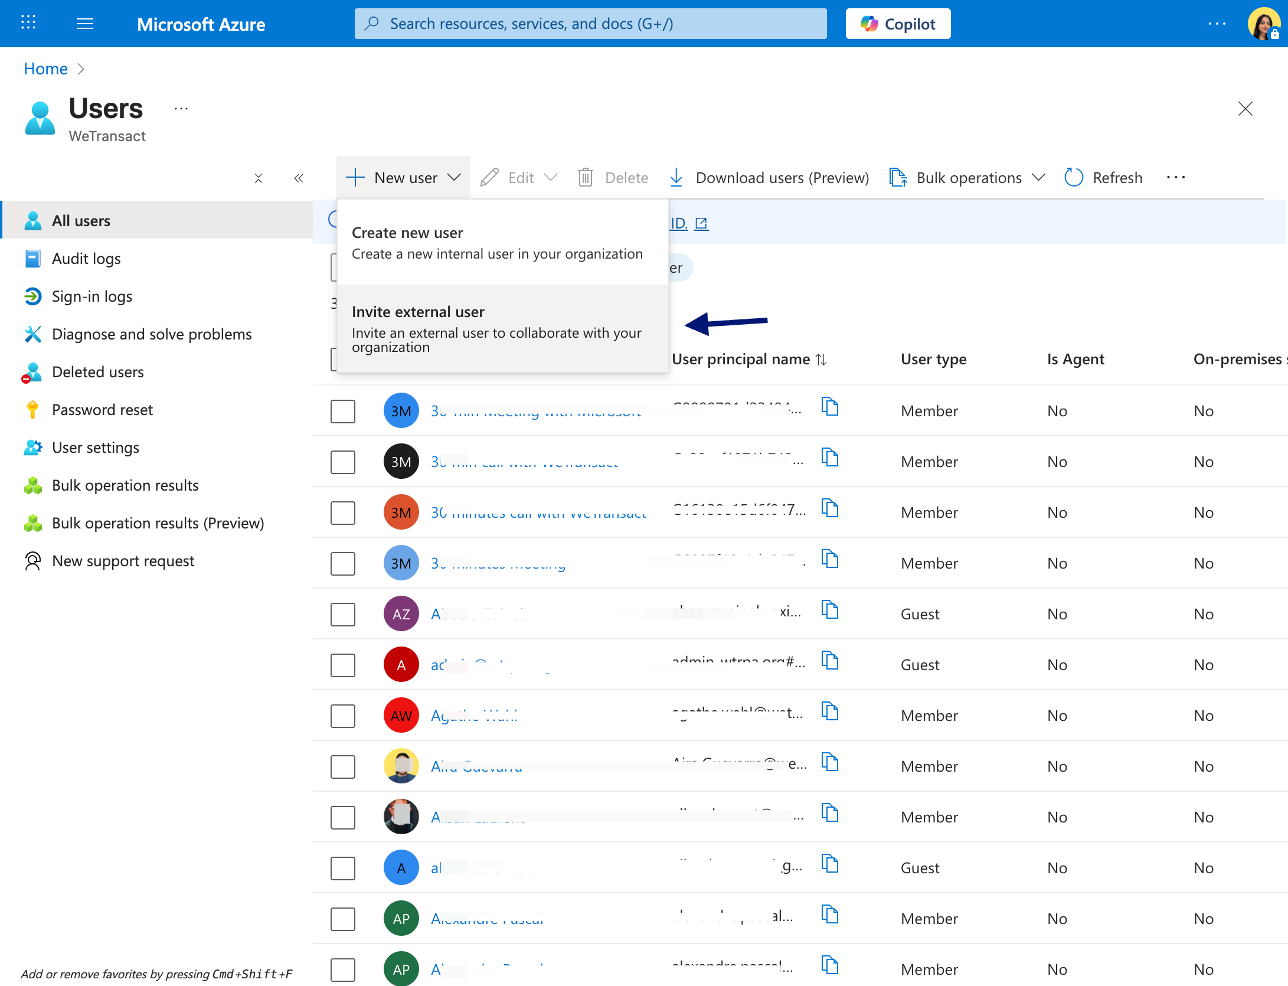Check the first 3M user row checkbox

[x=342, y=411]
